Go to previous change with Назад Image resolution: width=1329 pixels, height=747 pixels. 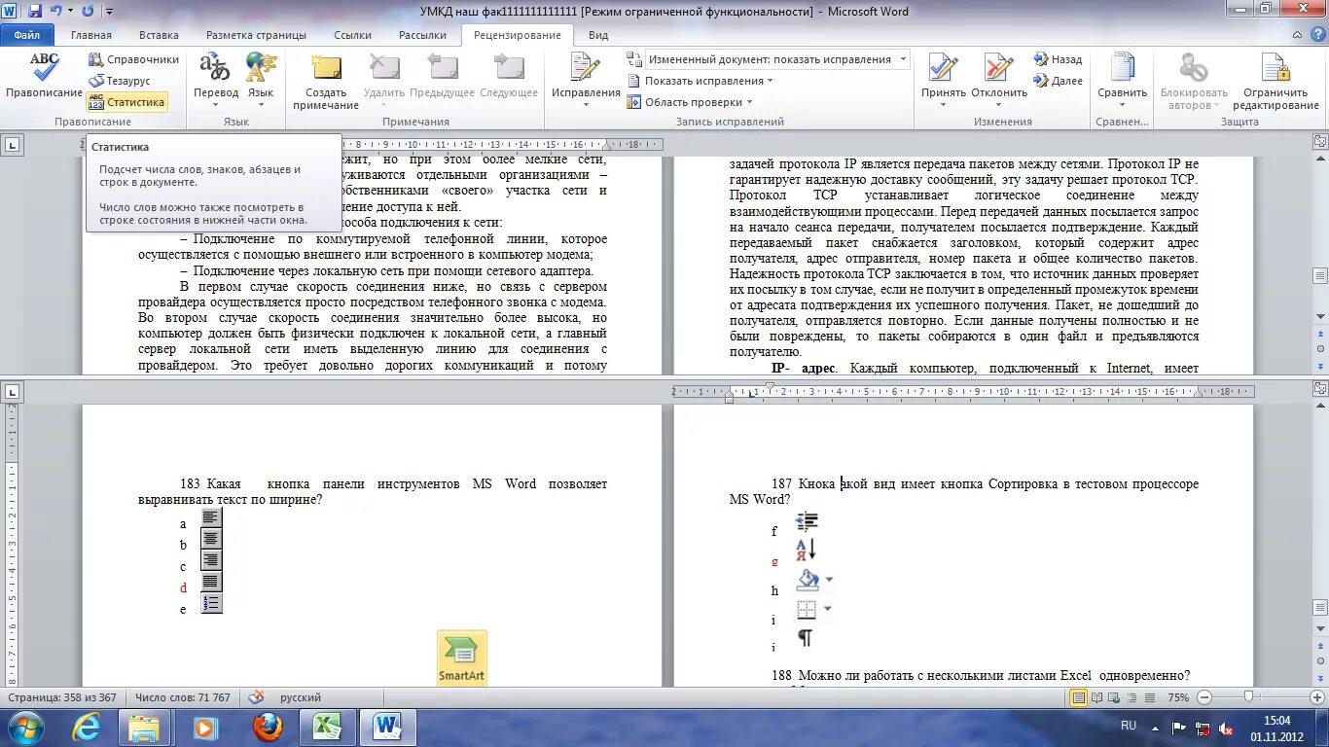click(1058, 59)
